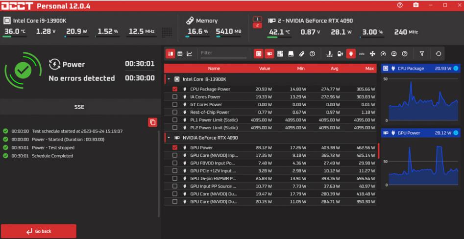Click the CPU core grid icon

click(167, 32)
